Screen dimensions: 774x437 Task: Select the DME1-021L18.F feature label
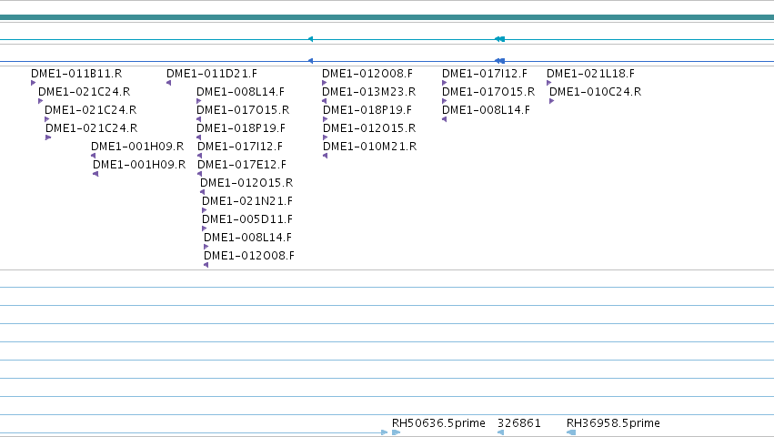591,74
